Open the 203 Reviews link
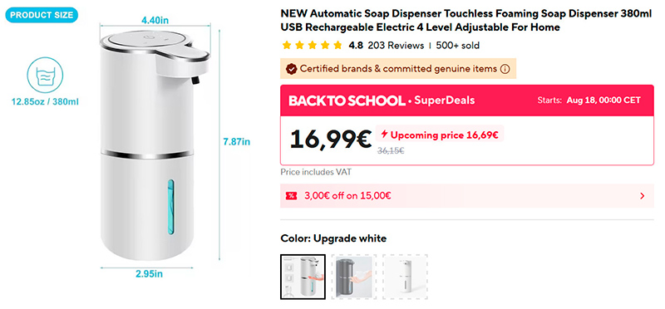The width and height of the screenshot is (665, 309). click(x=396, y=46)
